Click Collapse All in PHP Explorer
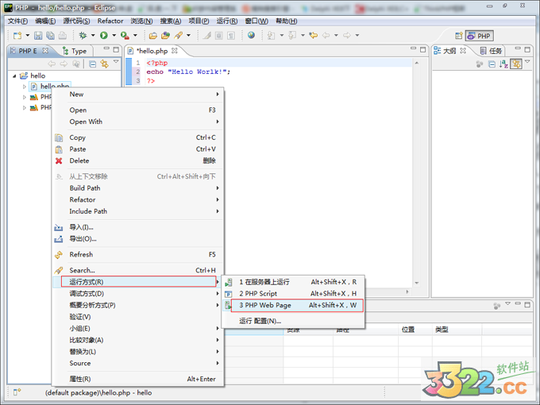Image resolution: width=540 pixels, height=405 pixels. (x=92, y=64)
